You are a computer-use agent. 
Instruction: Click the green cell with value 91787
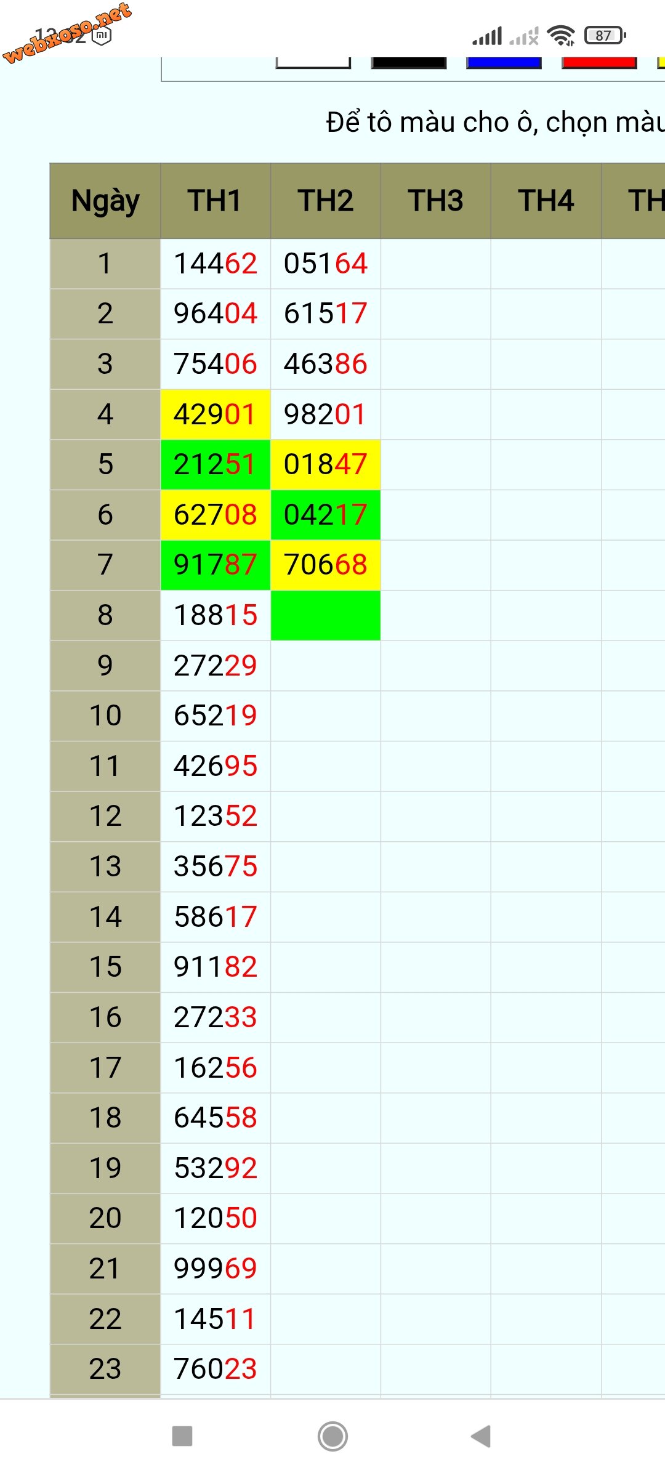(x=216, y=565)
